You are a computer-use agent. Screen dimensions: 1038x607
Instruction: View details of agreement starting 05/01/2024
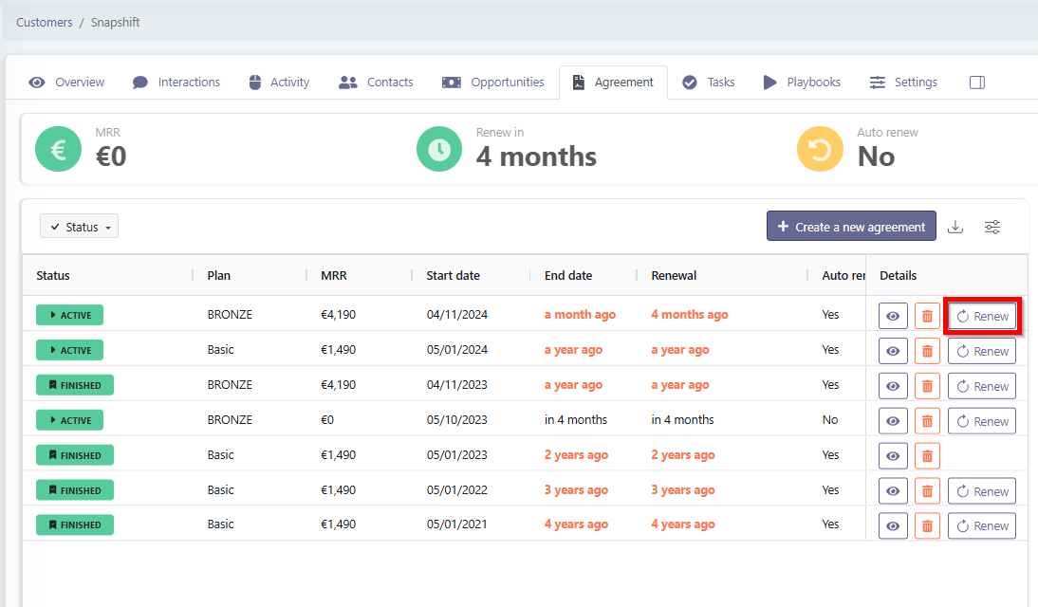tap(893, 351)
